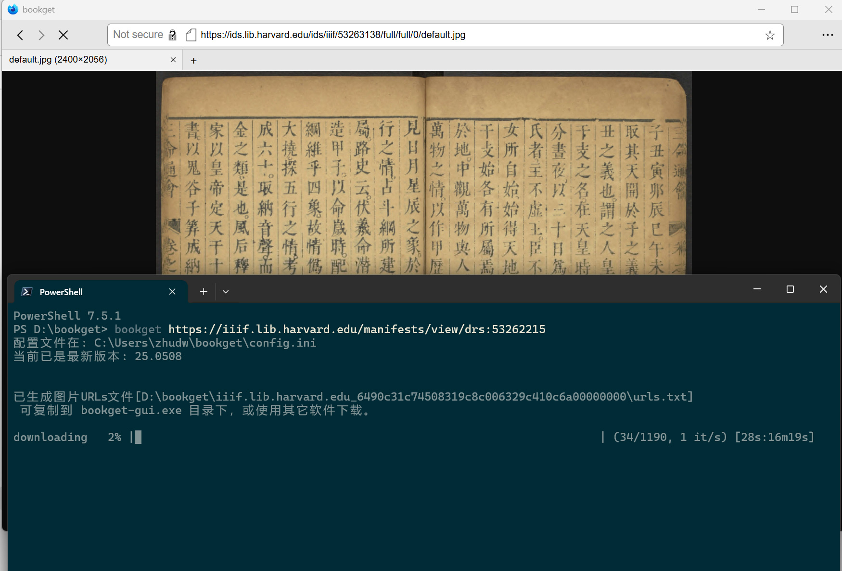The height and width of the screenshot is (571, 842).
Task: Click the bookget app logo icon
Action: (13, 9)
